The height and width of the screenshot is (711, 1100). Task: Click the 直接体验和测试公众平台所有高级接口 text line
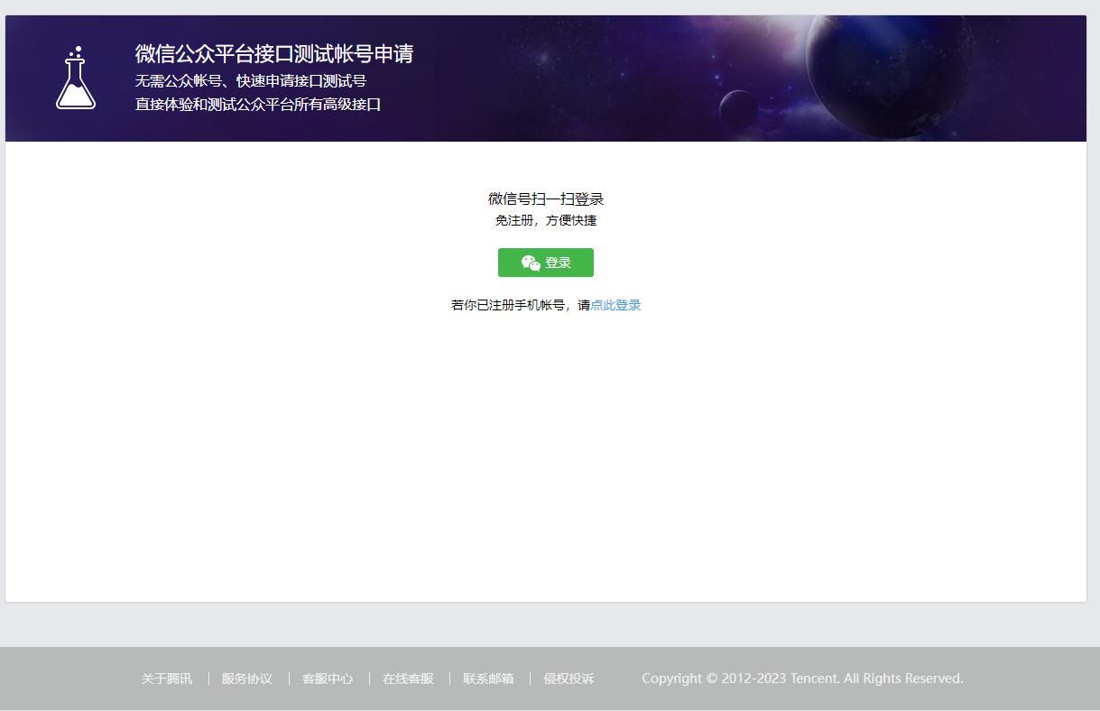coord(257,104)
